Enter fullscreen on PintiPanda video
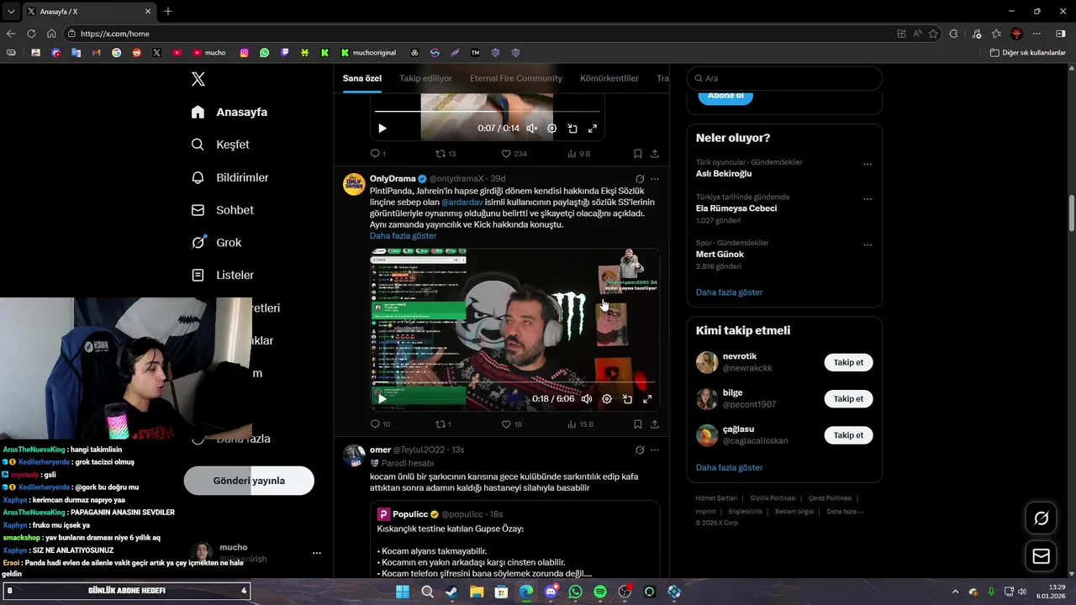The image size is (1076, 605). point(647,399)
